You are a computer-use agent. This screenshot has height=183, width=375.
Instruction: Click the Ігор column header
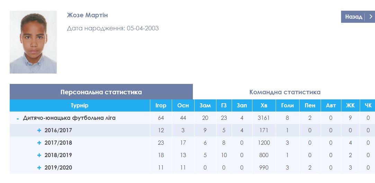coord(161,106)
